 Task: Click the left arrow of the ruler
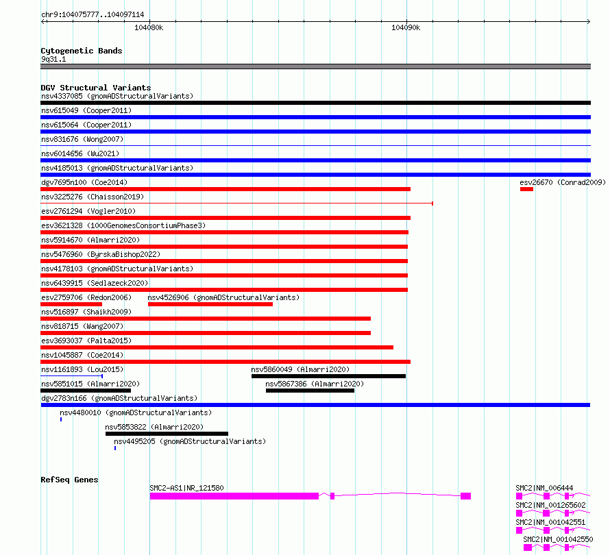point(42,21)
